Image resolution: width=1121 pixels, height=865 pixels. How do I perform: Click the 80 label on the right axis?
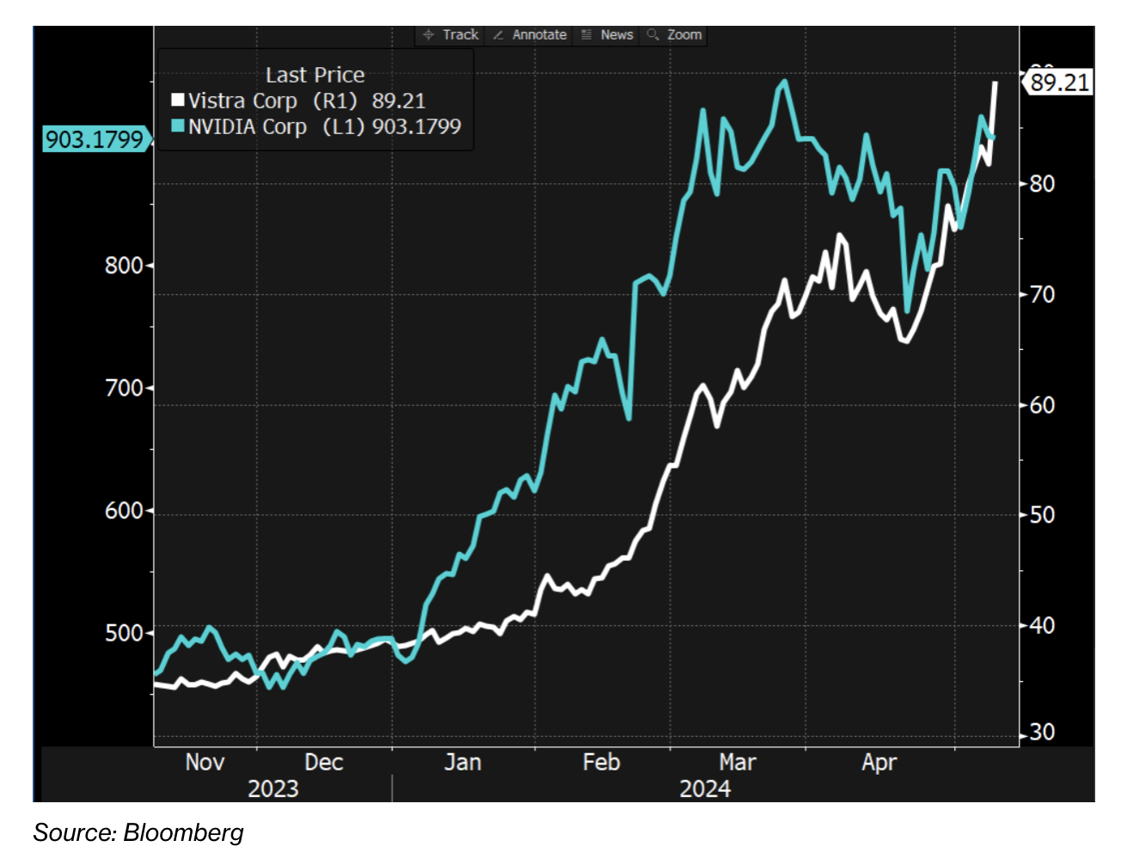pyautogui.click(x=1042, y=184)
